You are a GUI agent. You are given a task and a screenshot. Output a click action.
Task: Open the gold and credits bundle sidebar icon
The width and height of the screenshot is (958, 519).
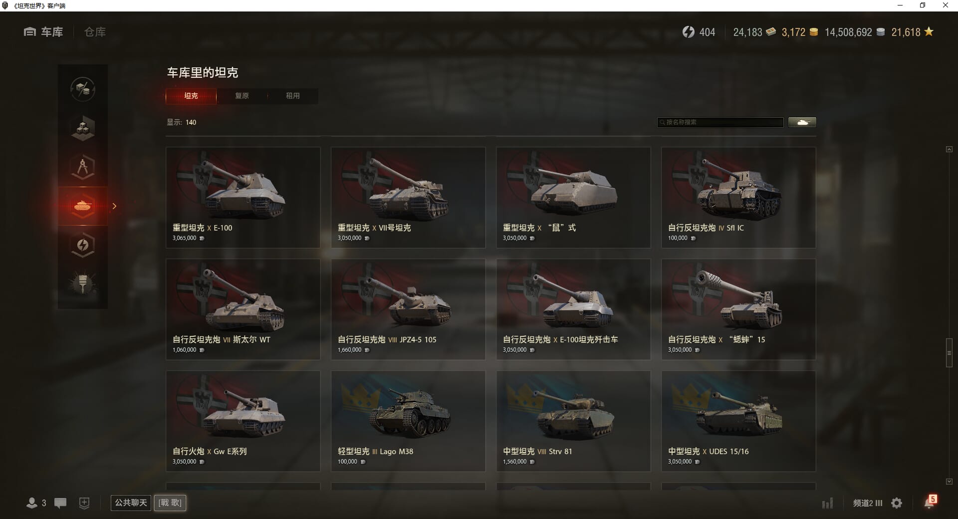tap(83, 89)
